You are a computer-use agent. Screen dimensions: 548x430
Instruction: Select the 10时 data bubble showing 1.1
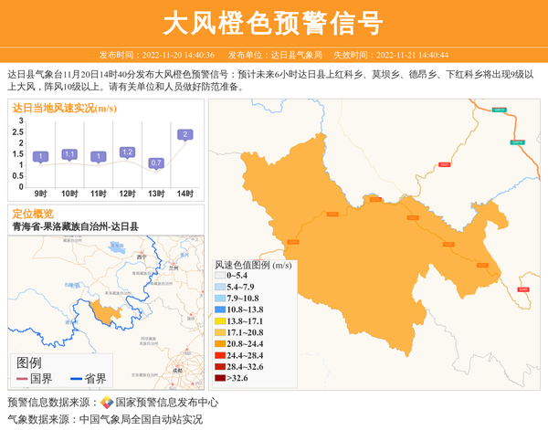68,154
